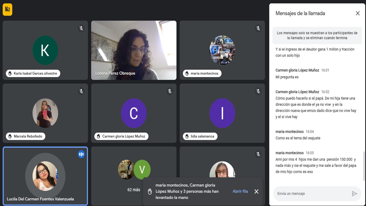Click the Marcela Rebolledo name label
This screenshot has width=366, height=206.
coord(28,136)
